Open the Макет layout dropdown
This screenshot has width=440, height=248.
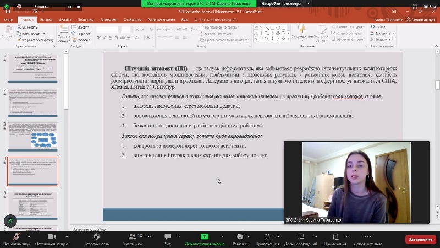click(80, 27)
